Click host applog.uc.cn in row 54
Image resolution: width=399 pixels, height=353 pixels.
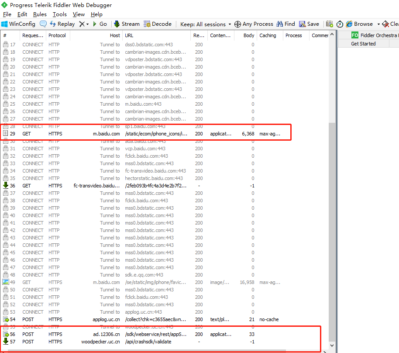(x=106, y=319)
